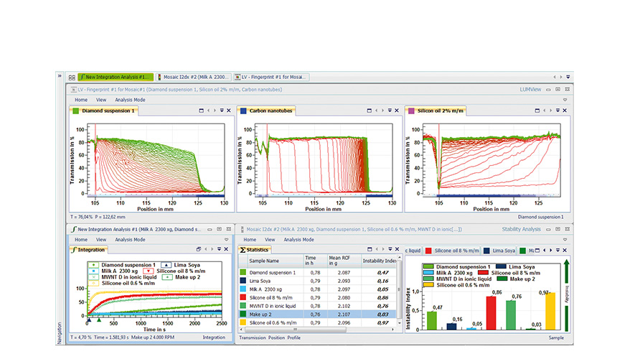Click the red Silicone oil 8 % m/m row swatch

(x=244, y=297)
